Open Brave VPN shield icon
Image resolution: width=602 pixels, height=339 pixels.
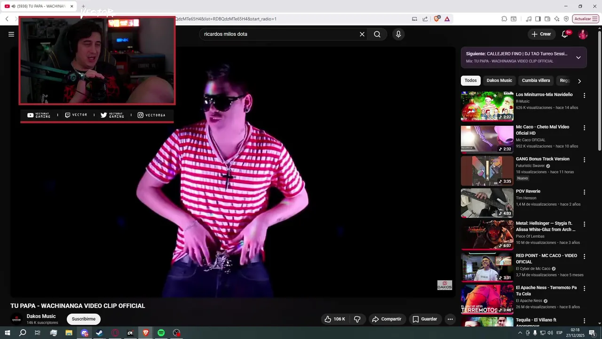point(566,19)
